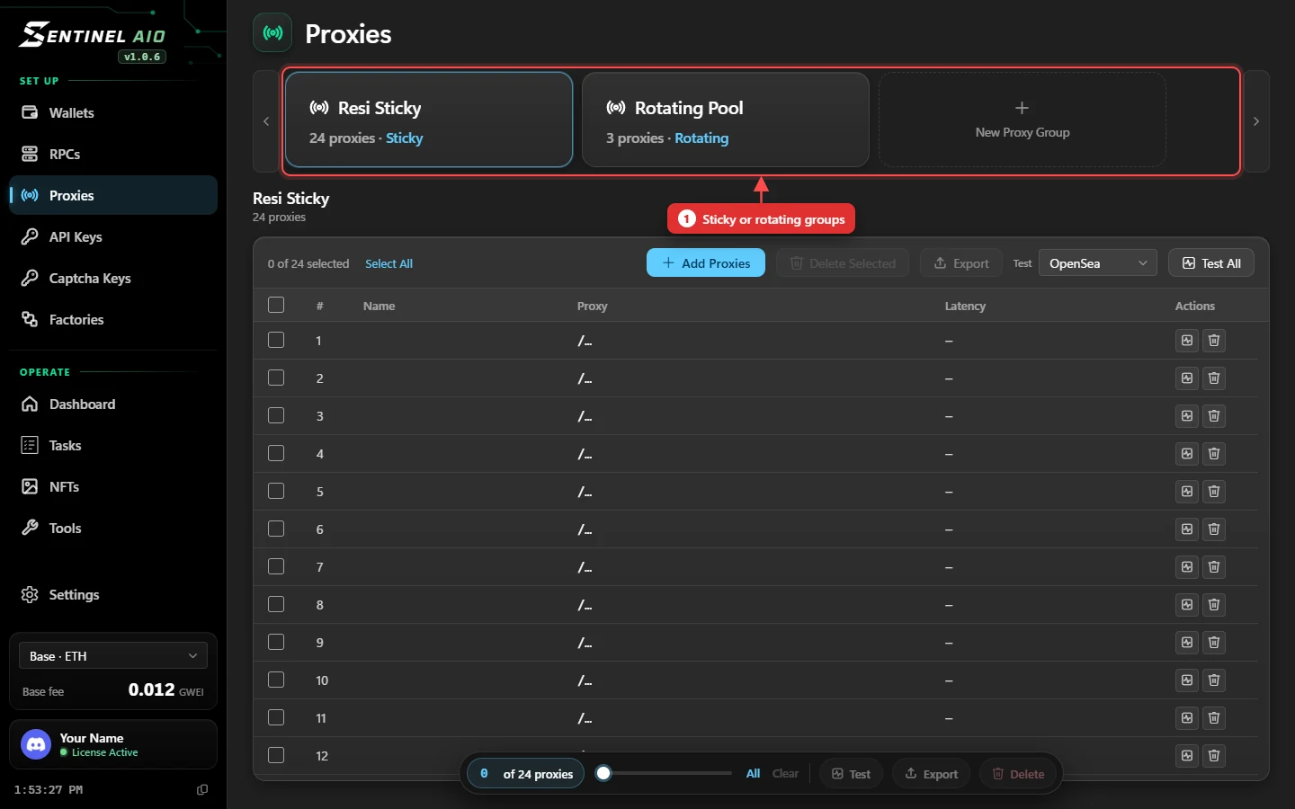This screenshot has height=809, width=1295.
Task: Click Export in the top toolbar
Action: [x=961, y=262]
